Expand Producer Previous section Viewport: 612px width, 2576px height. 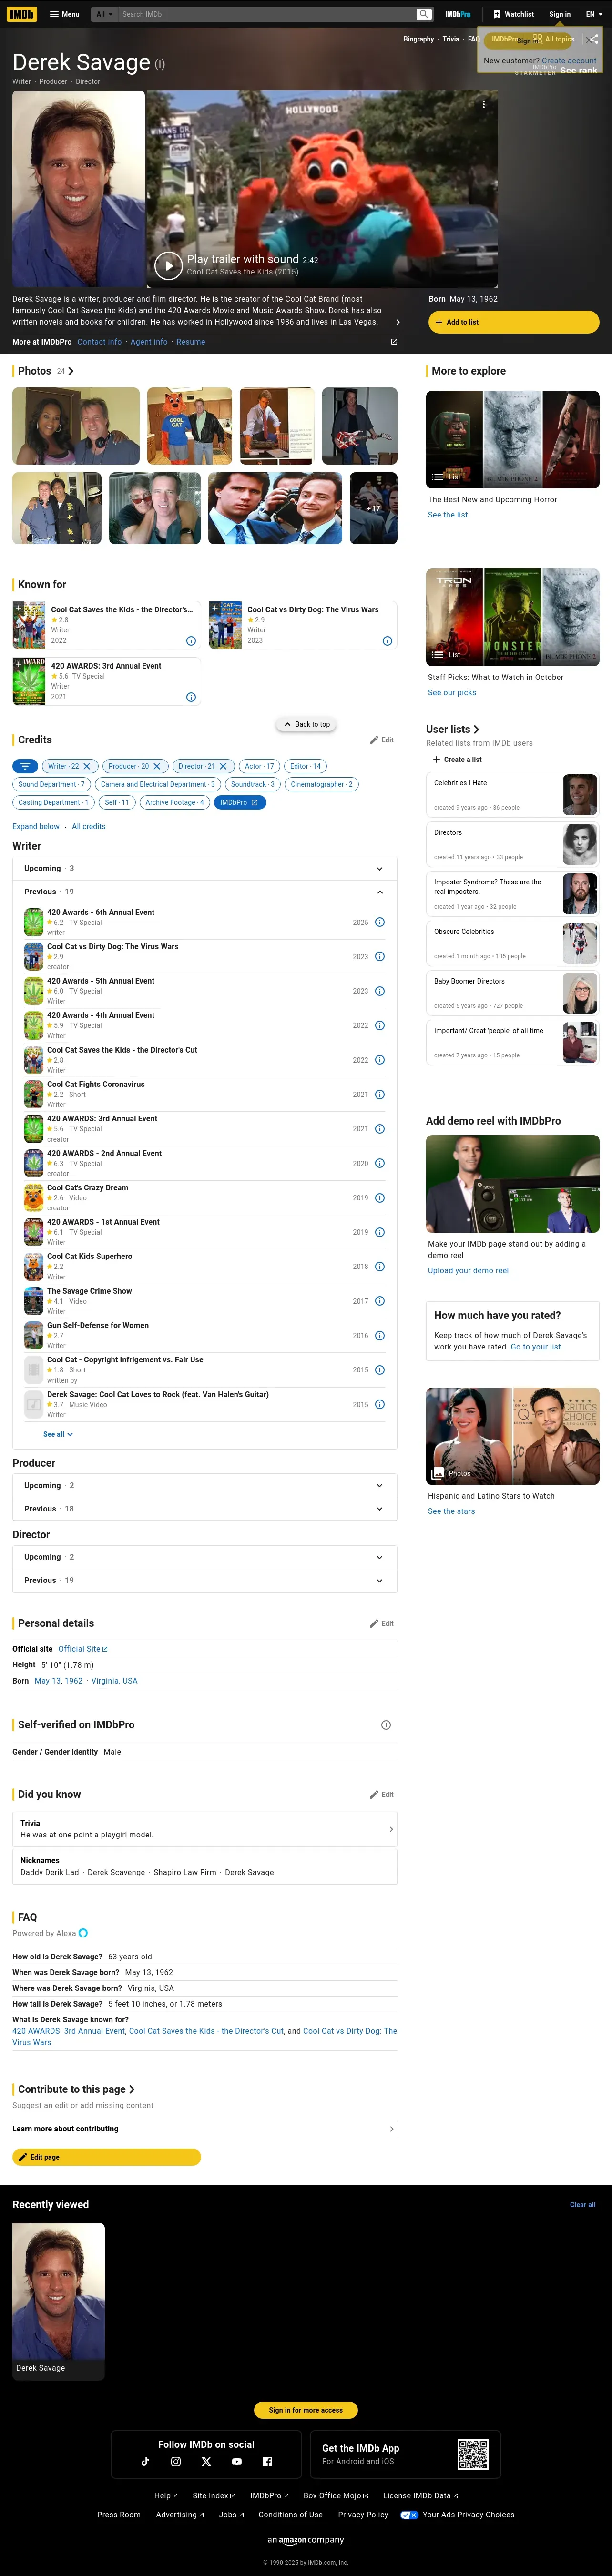[205, 1508]
